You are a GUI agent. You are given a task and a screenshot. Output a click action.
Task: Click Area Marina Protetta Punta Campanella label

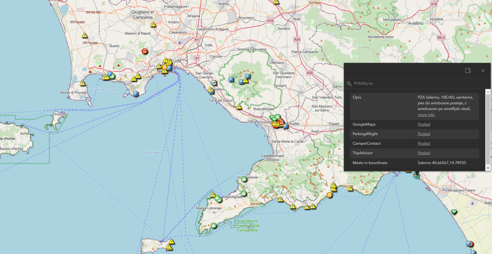pos(247,225)
